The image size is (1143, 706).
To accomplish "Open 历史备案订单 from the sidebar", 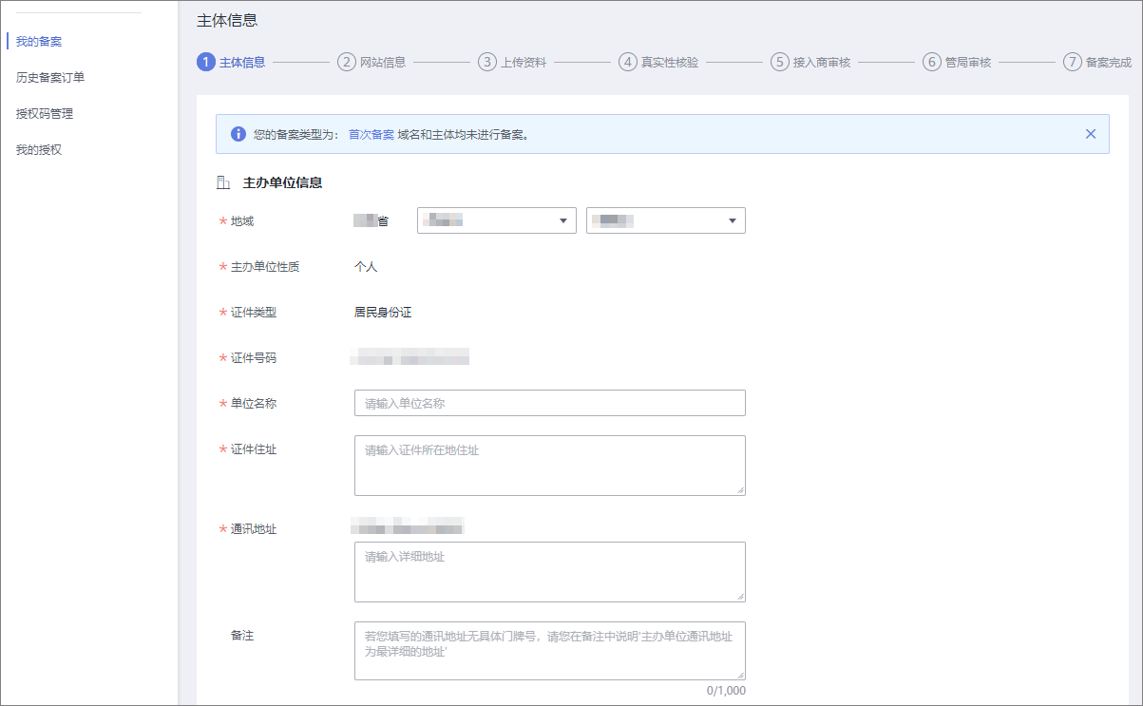I will pos(49,77).
